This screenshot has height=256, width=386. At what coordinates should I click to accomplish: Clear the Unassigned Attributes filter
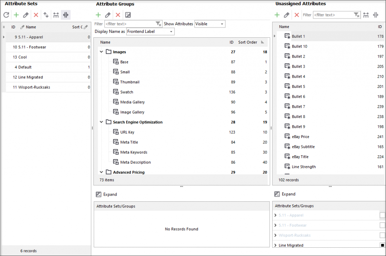[x=357, y=15]
